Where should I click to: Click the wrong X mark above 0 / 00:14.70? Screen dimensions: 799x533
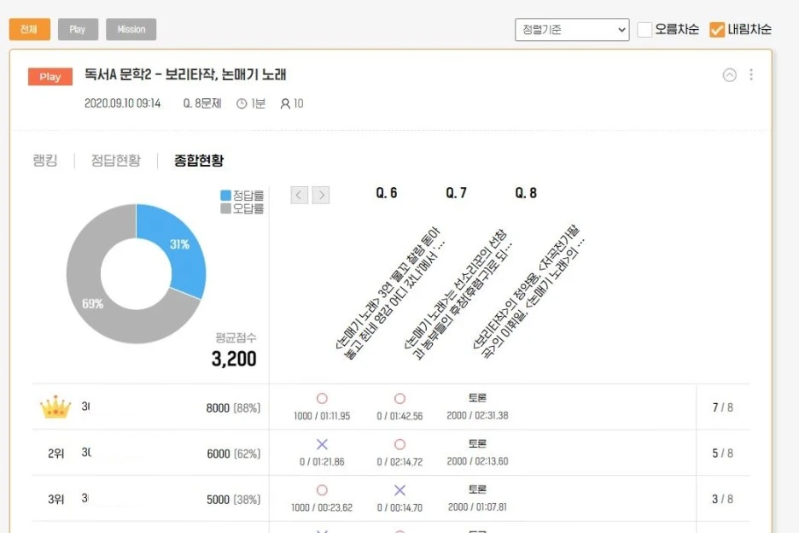coord(400,490)
